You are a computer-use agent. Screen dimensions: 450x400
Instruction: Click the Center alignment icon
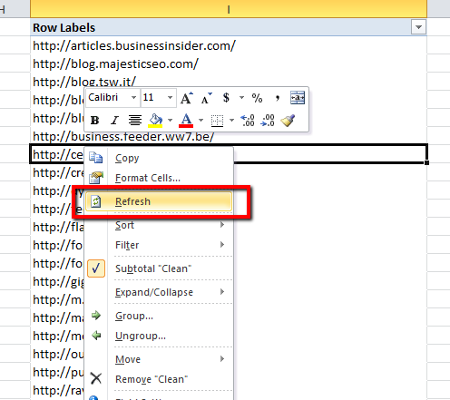[x=135, y=121]
